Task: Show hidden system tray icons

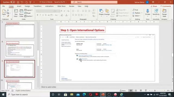Action: click(x=145, y=95)
